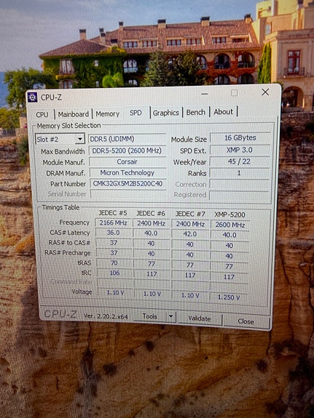Viewport: 314px width, 418px height.
Task: Close CPU-Z using the X icon
Action: click(x=265, y=92)
